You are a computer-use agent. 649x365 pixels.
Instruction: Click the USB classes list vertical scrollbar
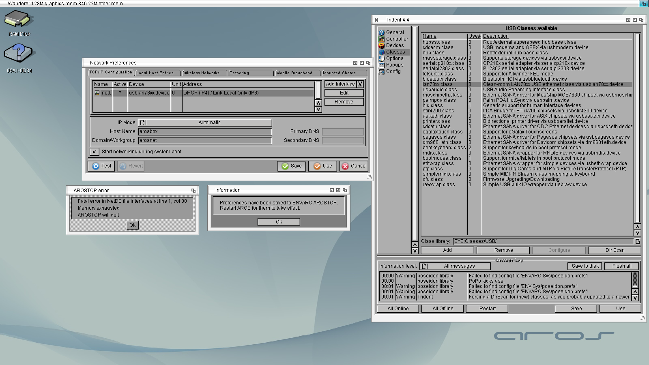point(638,128)
